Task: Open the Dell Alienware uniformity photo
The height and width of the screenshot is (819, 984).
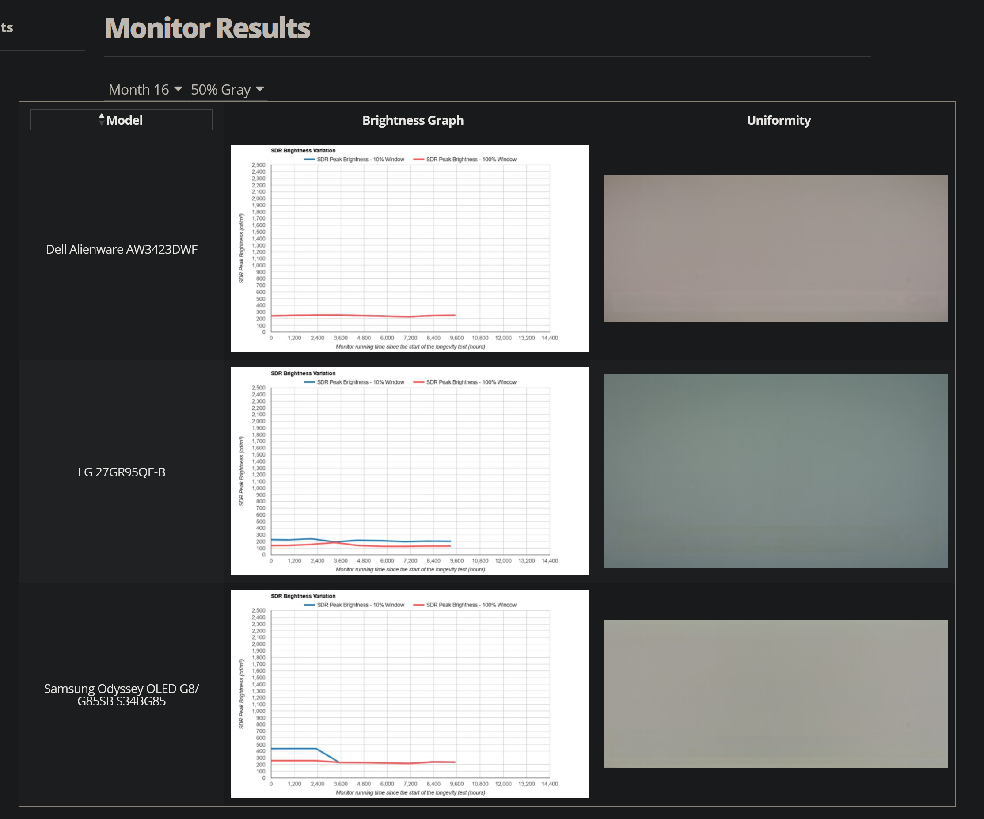Action: (775, 248)
